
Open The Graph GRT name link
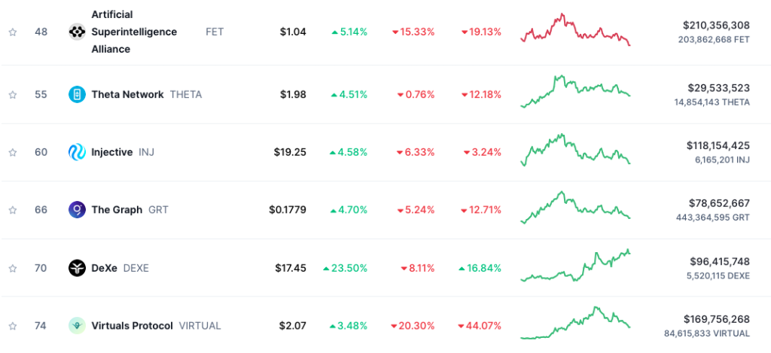[x=130, y=210]
